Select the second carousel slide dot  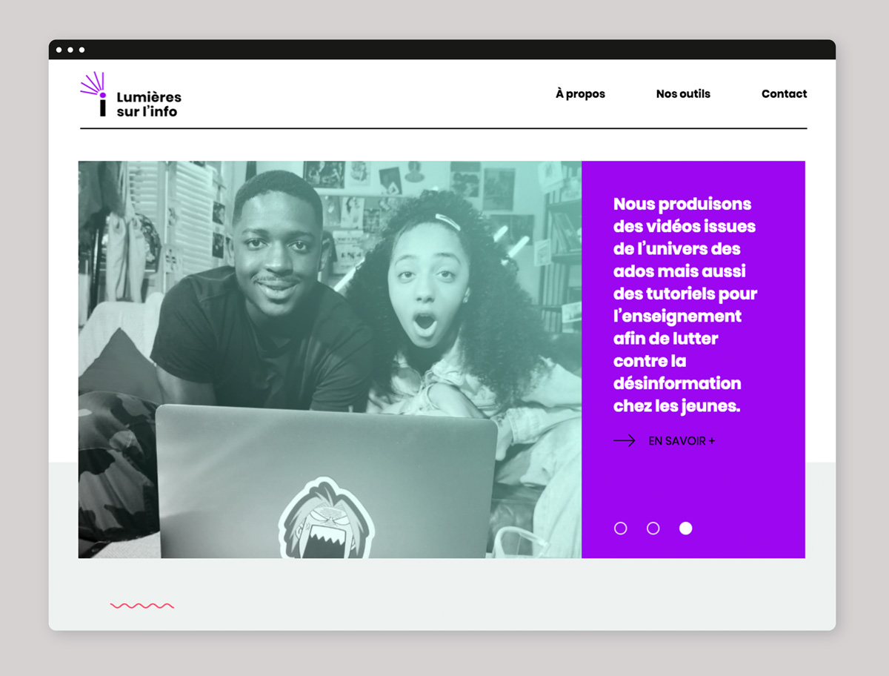[653, 528]
